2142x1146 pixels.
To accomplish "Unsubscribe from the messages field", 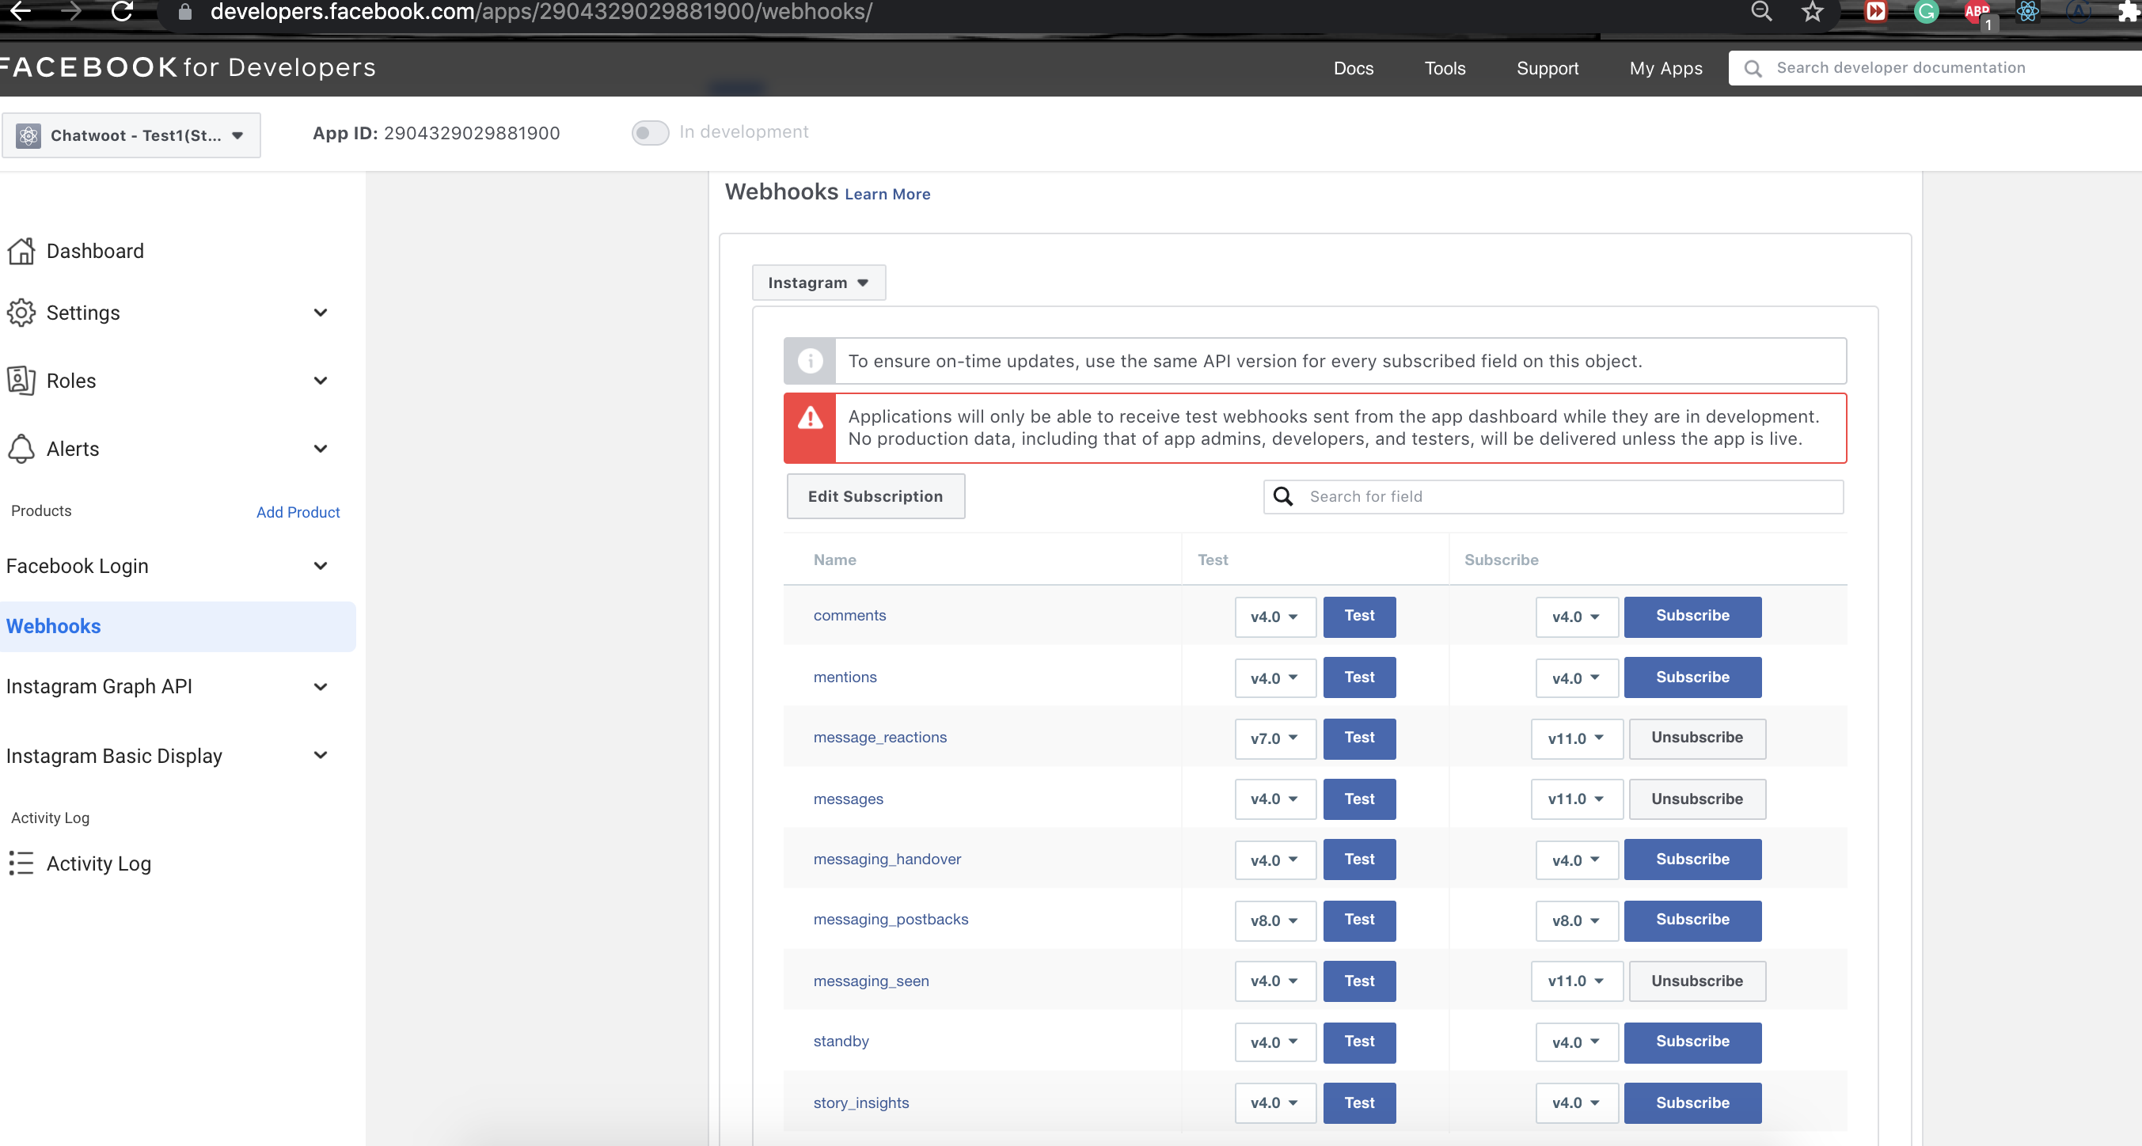I will click(x=1696, y=799).
